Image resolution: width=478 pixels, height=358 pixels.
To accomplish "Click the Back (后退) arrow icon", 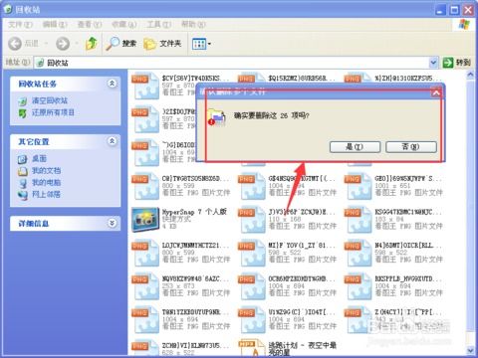I will pos(15,44).
